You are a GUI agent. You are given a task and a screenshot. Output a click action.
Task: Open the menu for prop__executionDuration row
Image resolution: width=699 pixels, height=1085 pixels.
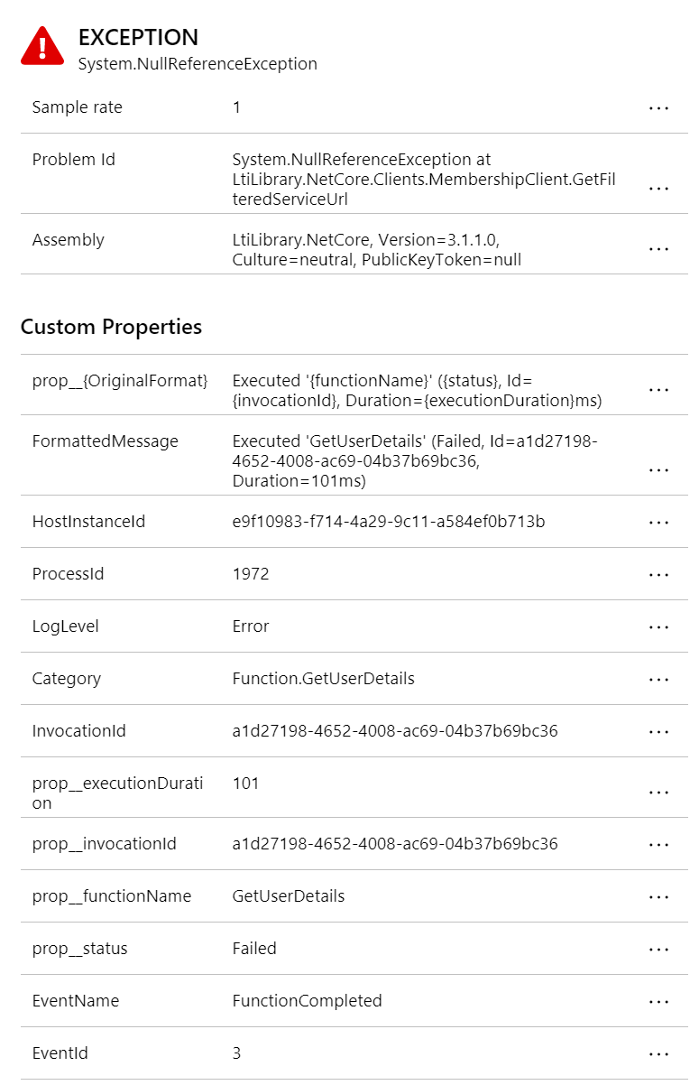pyautogui.click(x=658, y=792)
